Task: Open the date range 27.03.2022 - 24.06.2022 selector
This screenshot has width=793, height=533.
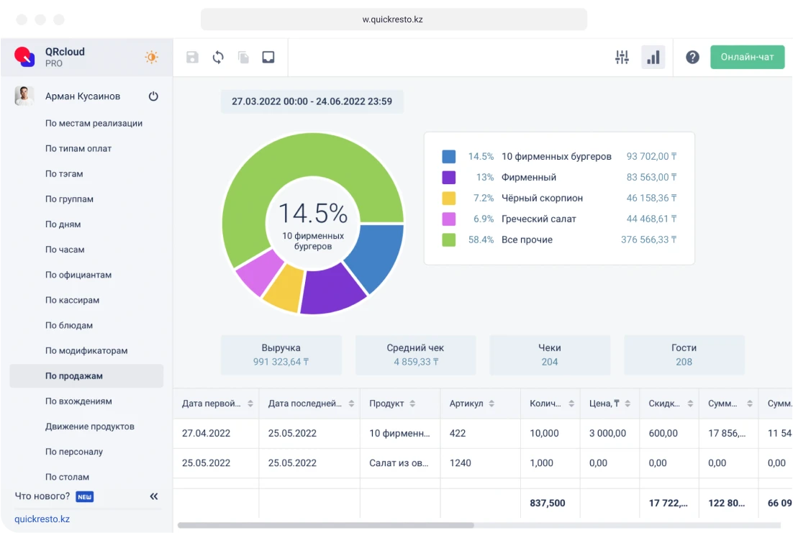Action: click(x=312, y=101)
